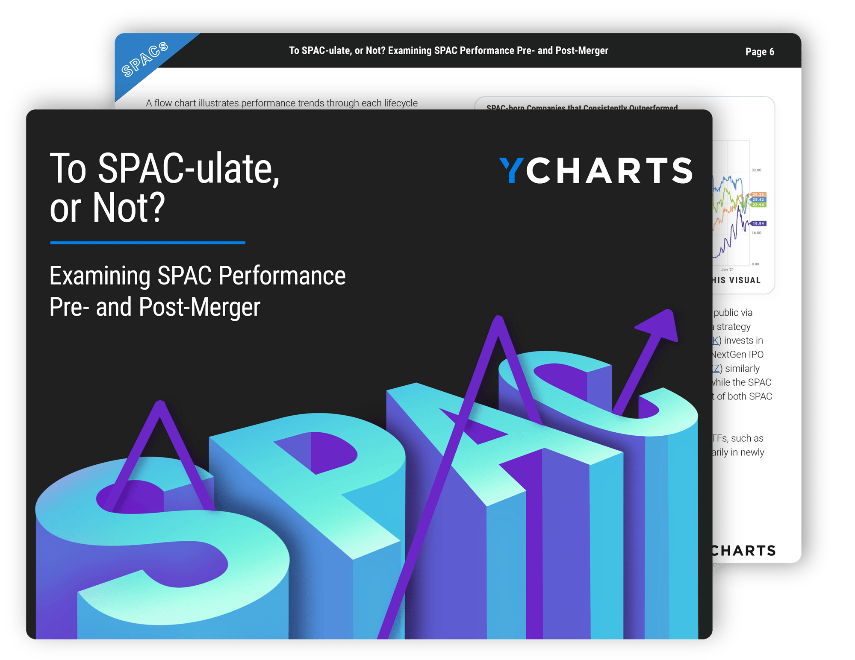Click the 'HIS VISUAL' link under the chart
The height and width of the screenshot is (660, 855).
(x=737, y=280)
